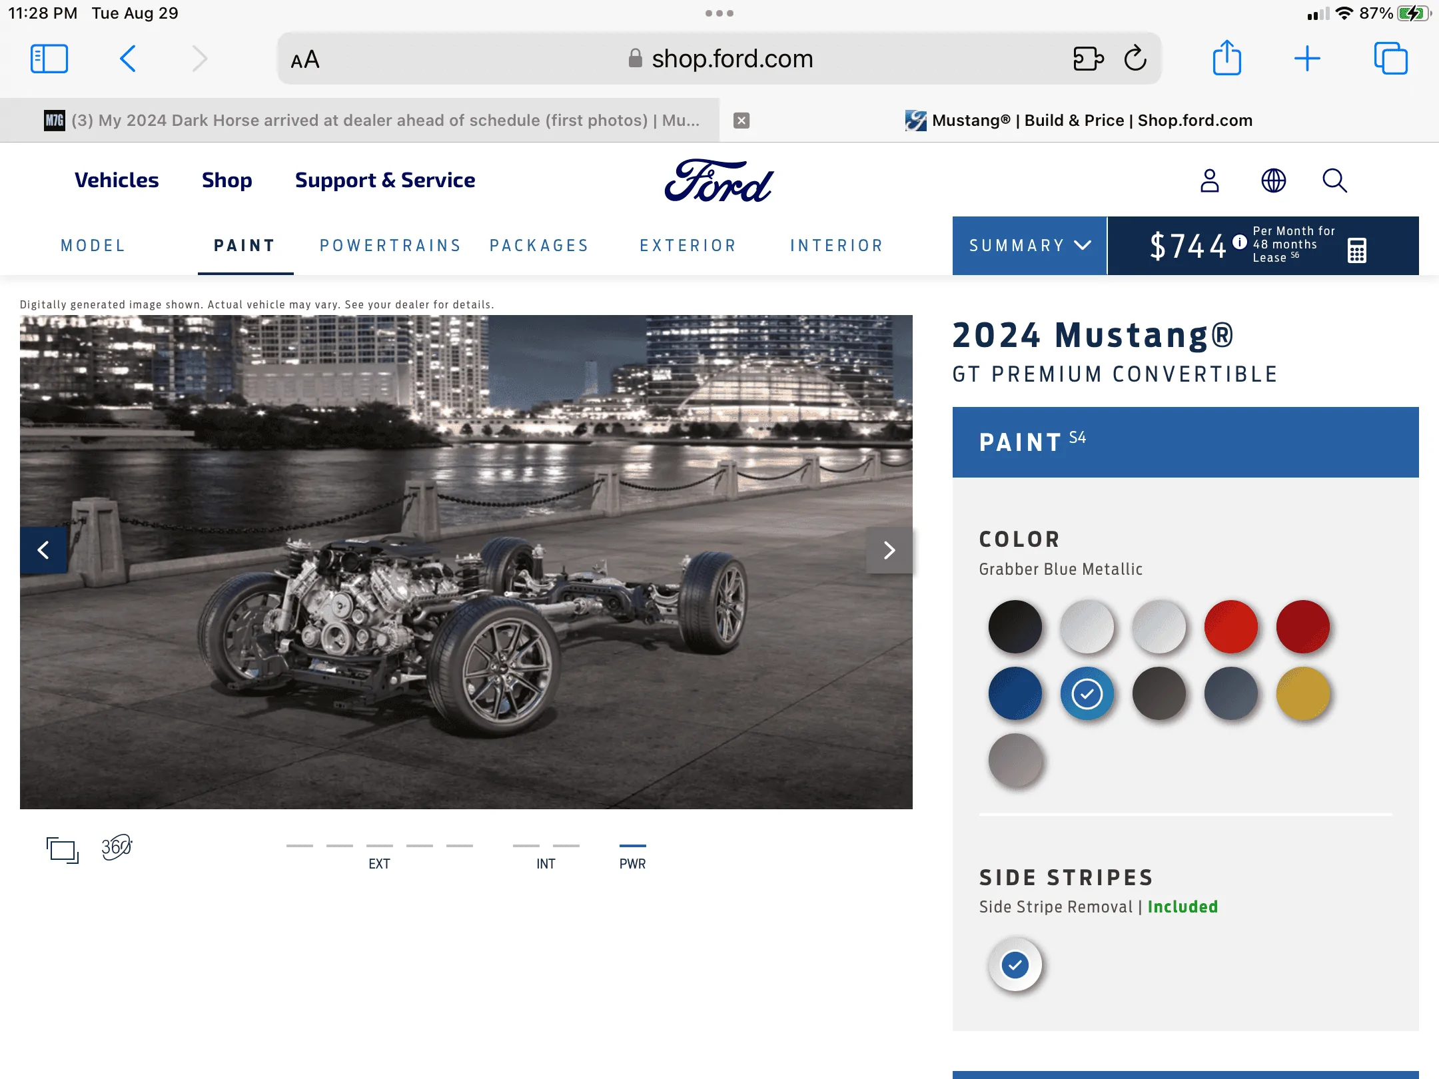The image size is (1439, 1079).
Task: Open the Shop menu
Action: pyautogui.click(x=227, y=180)
